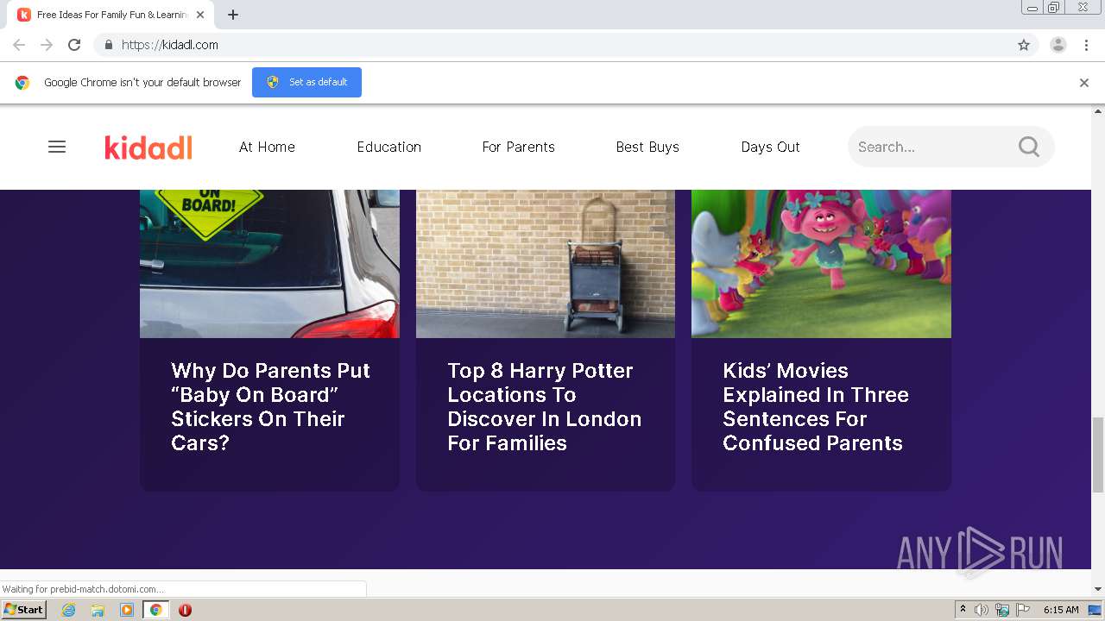Click the kidadl logo
The image size is (1105, 621).
click(148, 147)
